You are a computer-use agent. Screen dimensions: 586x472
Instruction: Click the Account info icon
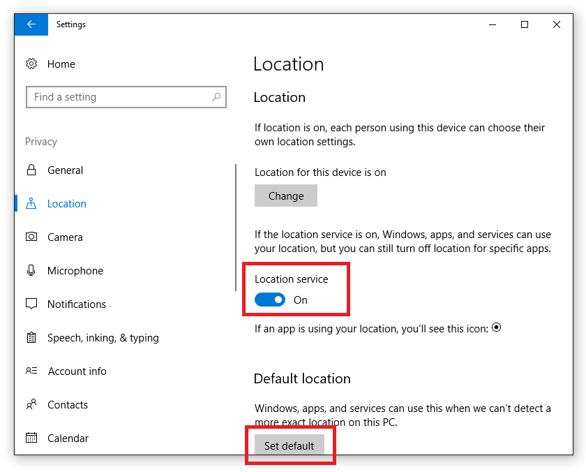31,371
